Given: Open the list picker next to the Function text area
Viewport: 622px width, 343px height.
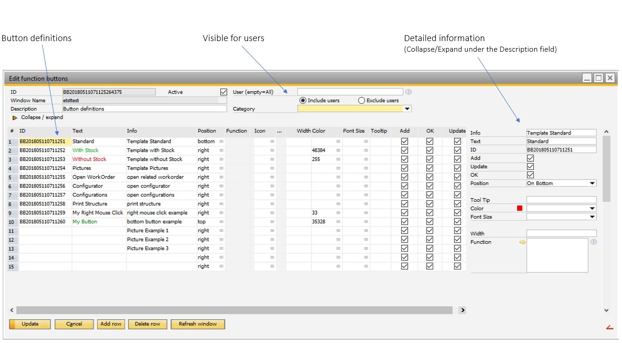Looking at the screenshot, I should coord(594,241).
